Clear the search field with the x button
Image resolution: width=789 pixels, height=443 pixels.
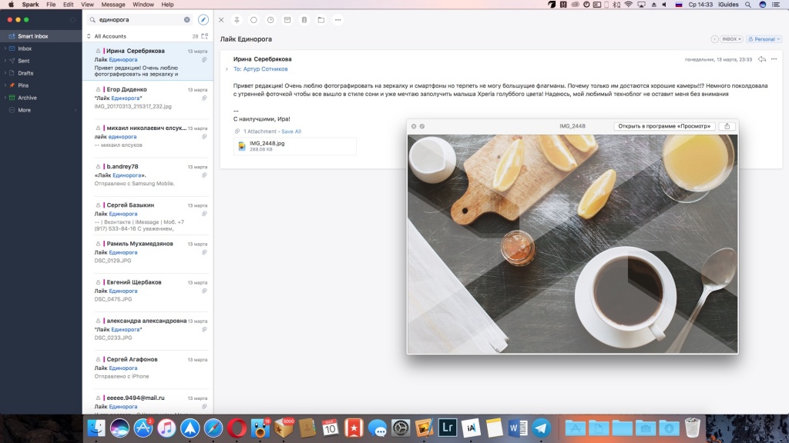[x=186, y=19]
